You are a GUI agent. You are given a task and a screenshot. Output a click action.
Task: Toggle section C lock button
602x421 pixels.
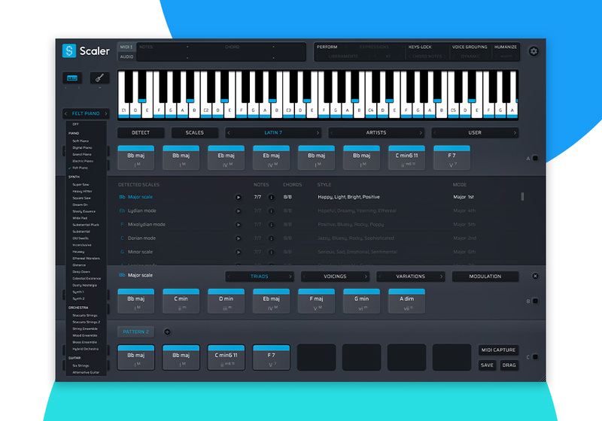(x=535, y=357)
